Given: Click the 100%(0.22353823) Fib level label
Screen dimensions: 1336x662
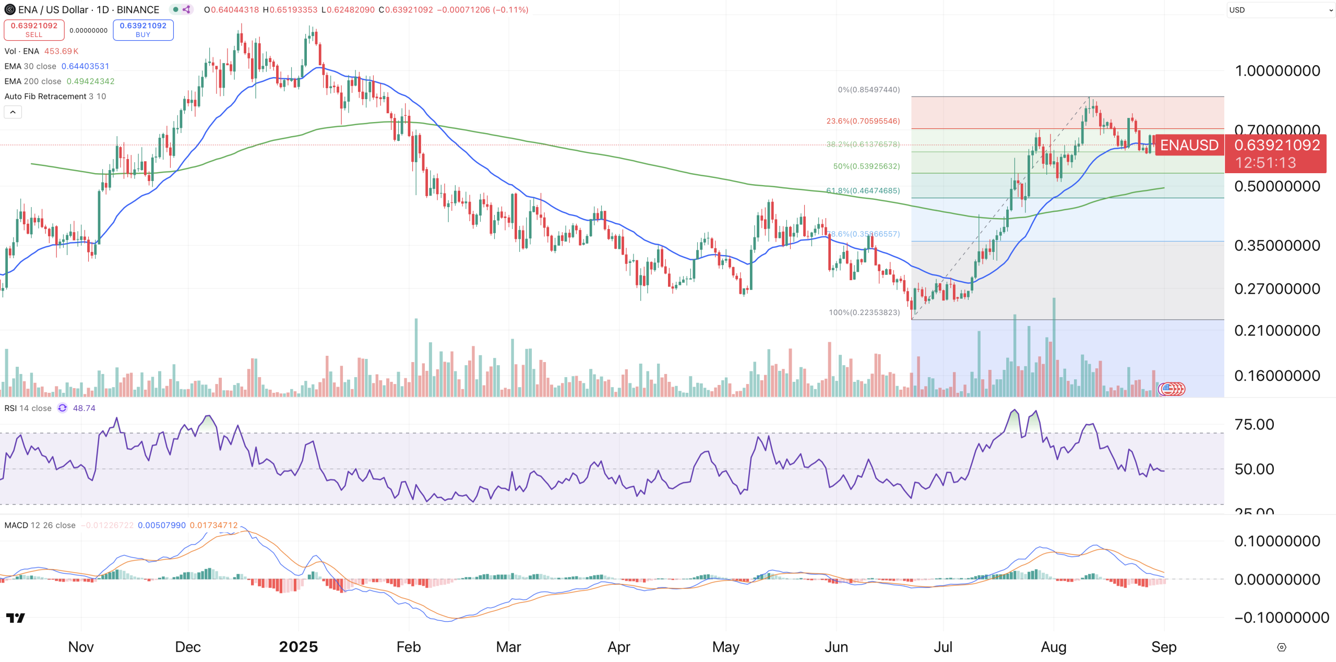Looking at the screenshot, I should pyautogui.click(x=864, y=312).
